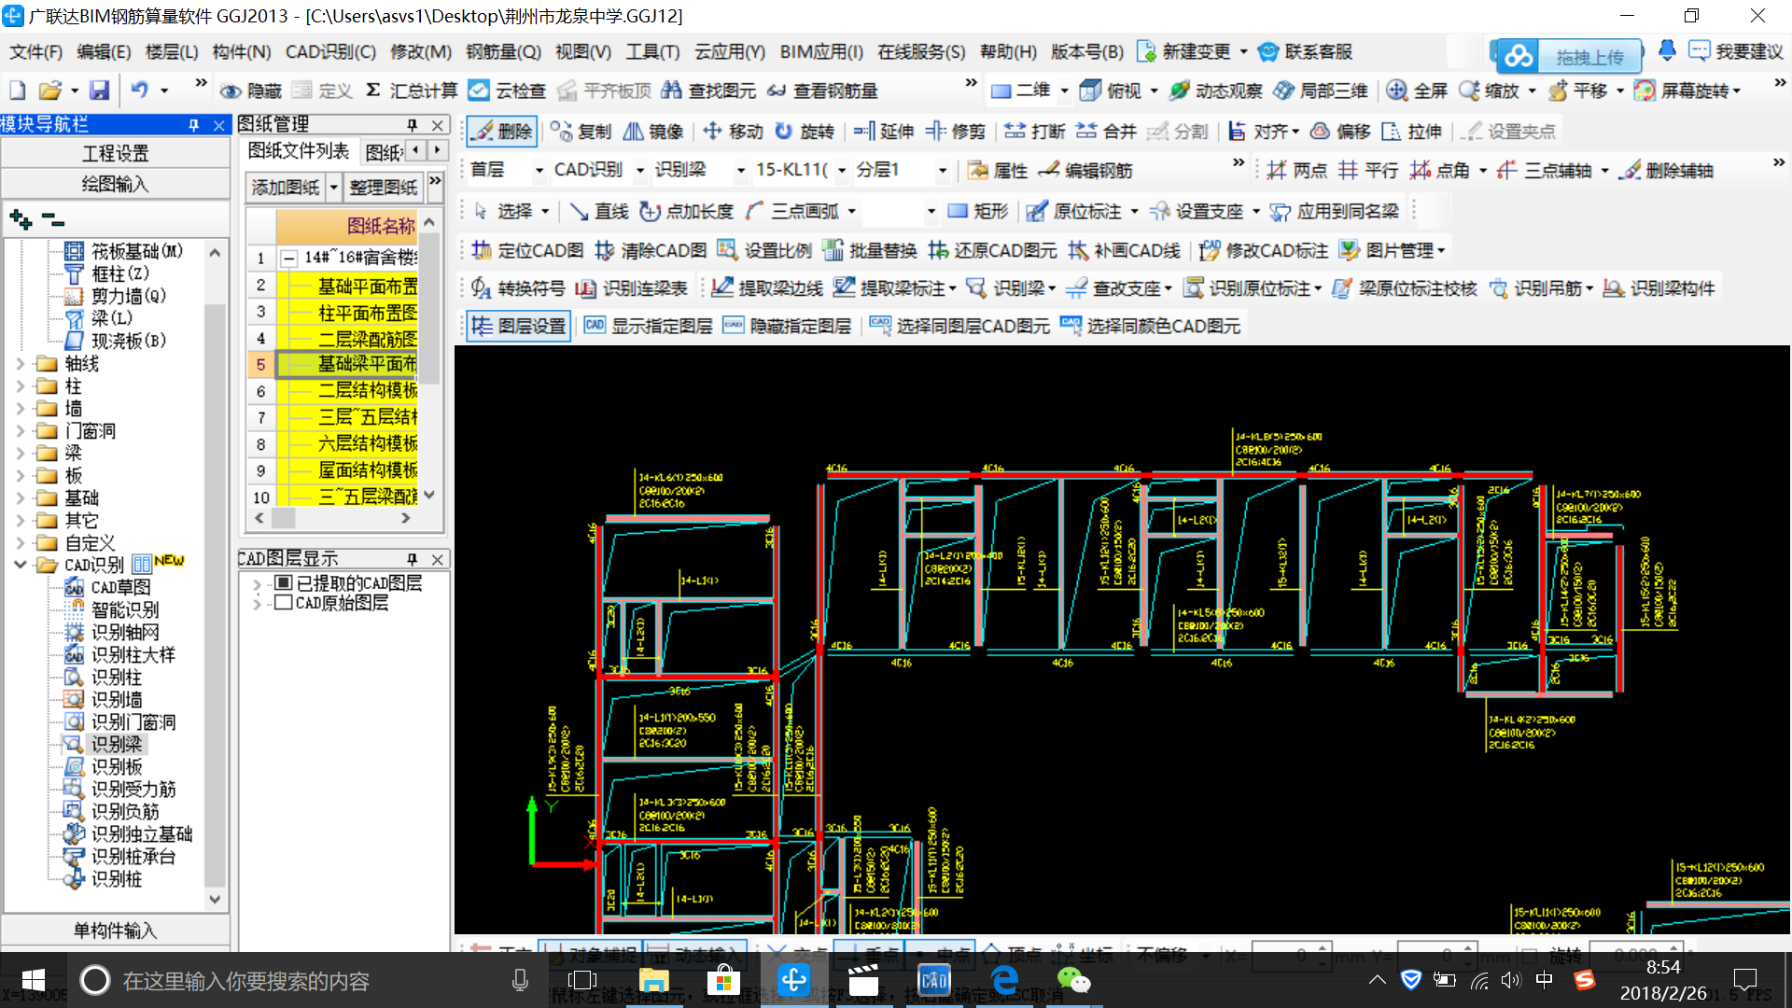Click 全屏 full screen view
1792x1008 pixels.
click(x=1417, y=91)
